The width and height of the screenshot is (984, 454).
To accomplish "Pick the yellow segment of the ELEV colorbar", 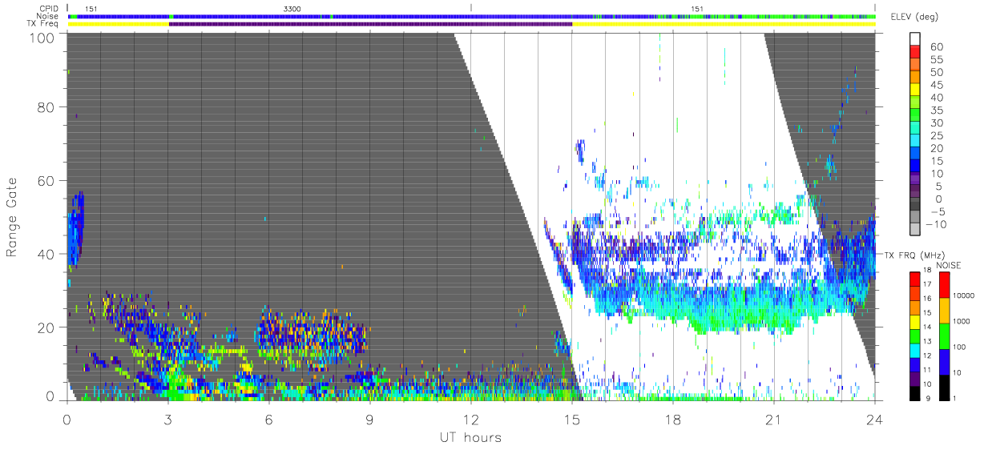I will point(916,91).
